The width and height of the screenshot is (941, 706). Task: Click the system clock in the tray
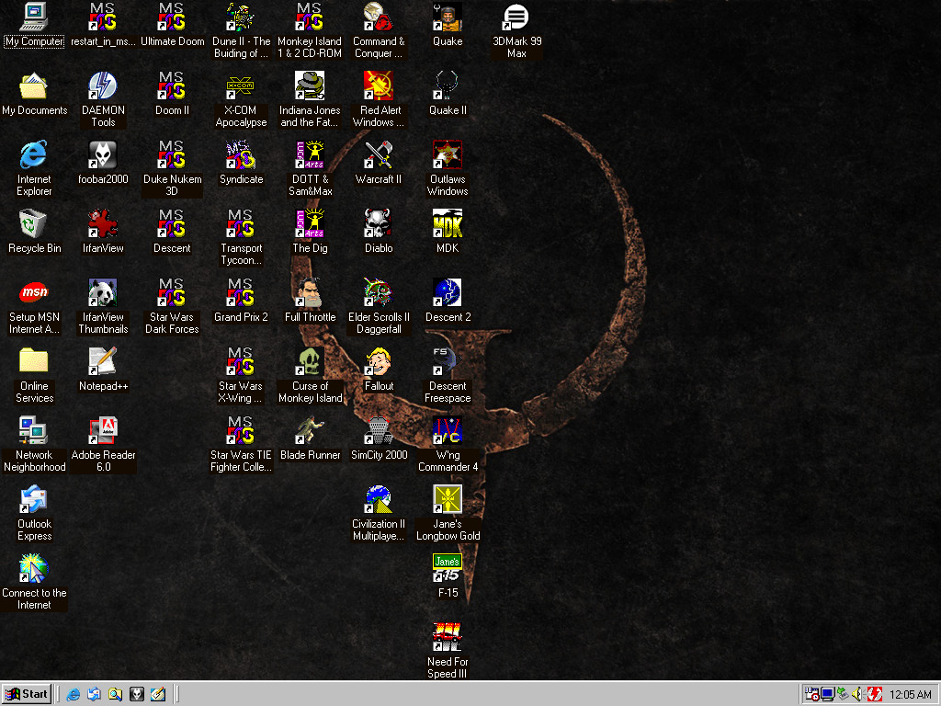pyautogui.click(x=910, y=695)
